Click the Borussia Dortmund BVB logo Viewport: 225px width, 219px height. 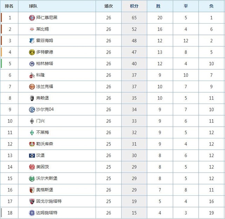click(x=32, y=52)
